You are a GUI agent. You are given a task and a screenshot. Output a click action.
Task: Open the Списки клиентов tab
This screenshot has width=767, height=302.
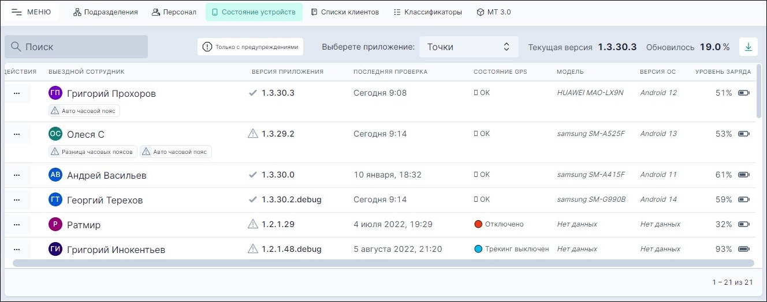[x=345, y=12]
